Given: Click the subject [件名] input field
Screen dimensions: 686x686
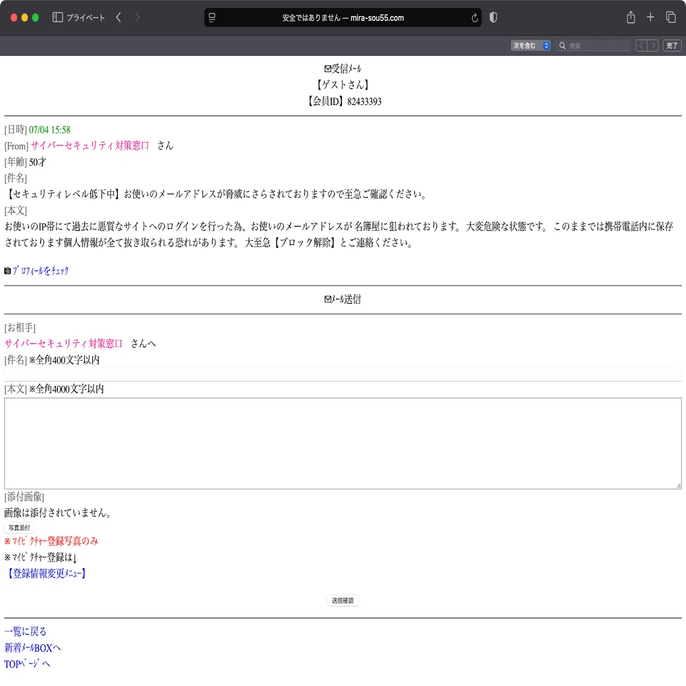Looking at the screenshot, I should (343, 374).
